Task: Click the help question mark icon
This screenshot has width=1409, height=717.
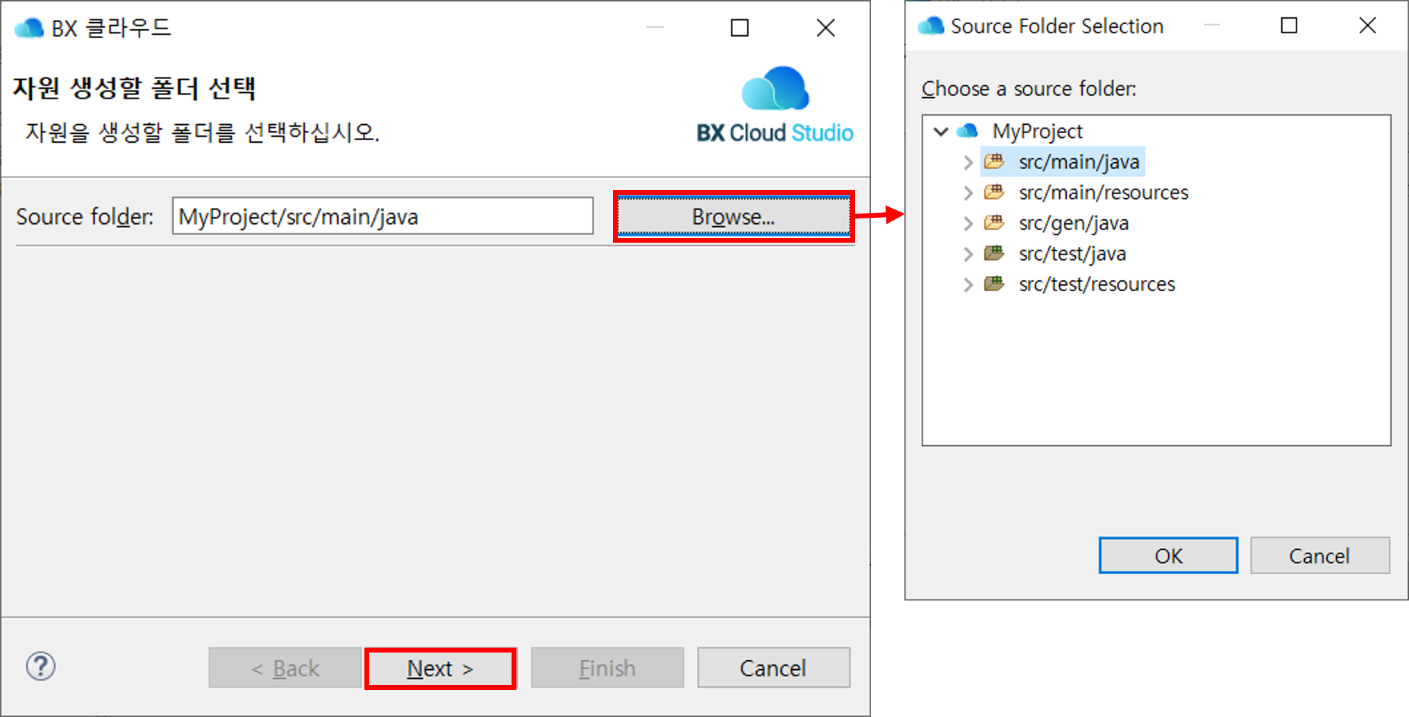Action: pyautogui.click(x=41, y=666)
